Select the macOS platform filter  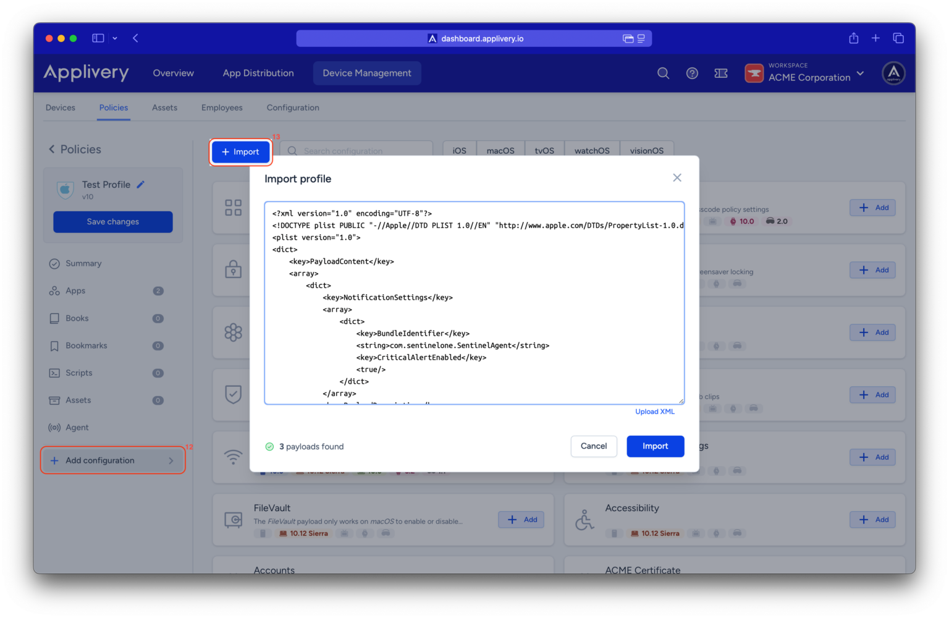(x=500, y=151)
